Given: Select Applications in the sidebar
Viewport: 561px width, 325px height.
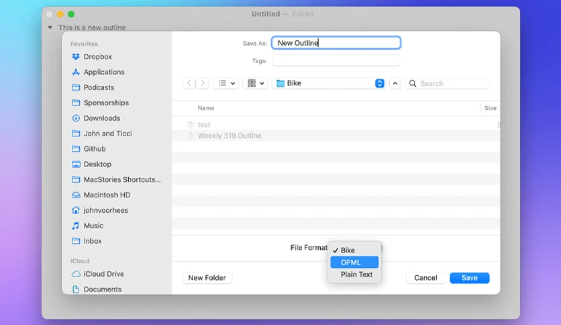Looking at the screenshot, I should (x=98, y=72).
